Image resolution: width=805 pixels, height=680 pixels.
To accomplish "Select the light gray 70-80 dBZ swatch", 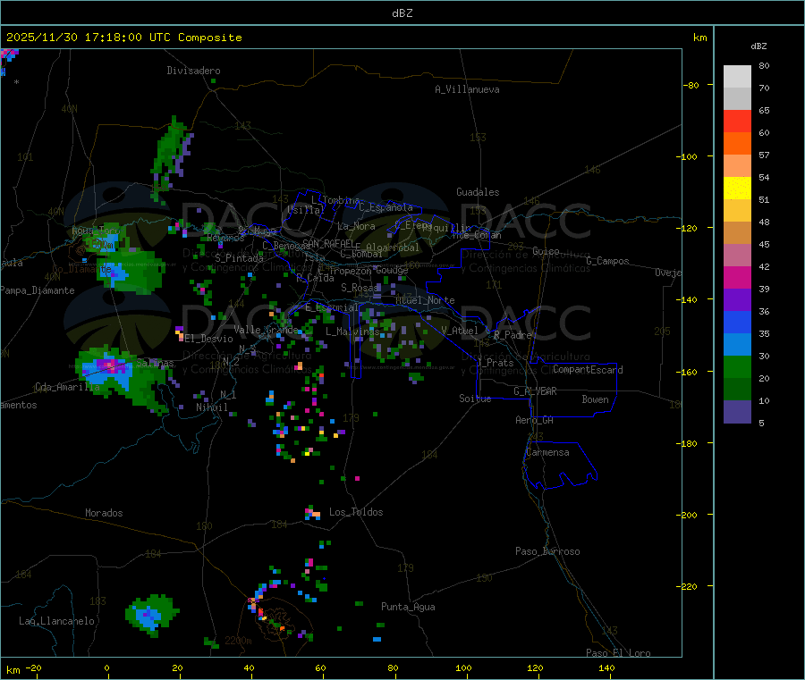I will coord(737,77).
